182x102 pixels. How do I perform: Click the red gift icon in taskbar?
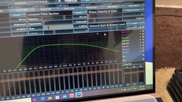[x=72, y=96]
